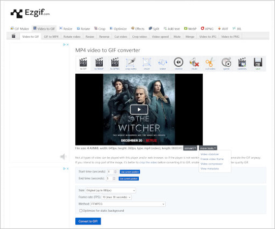Open the cut video scissors icon

point(210,64)
